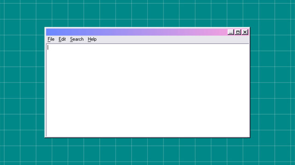Maximize the notepad window

[x=238, y=32]
